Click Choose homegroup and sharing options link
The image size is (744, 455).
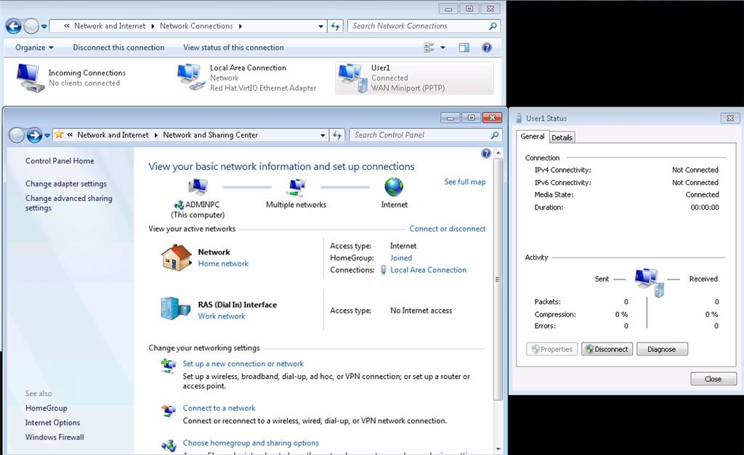[x=251, y=443]
